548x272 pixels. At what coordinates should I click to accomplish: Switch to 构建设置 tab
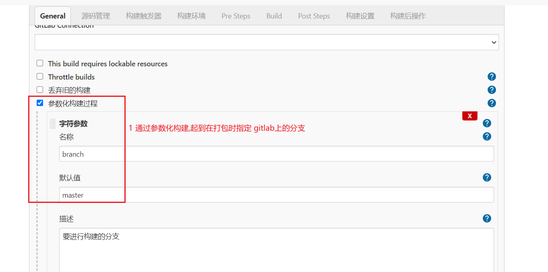coord(360,16)
